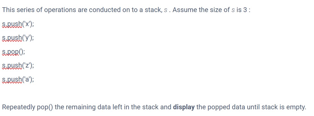This screenshot has height=116, width=314.
Task: Click the s.pop(); statement
Action: coord(14,52)
